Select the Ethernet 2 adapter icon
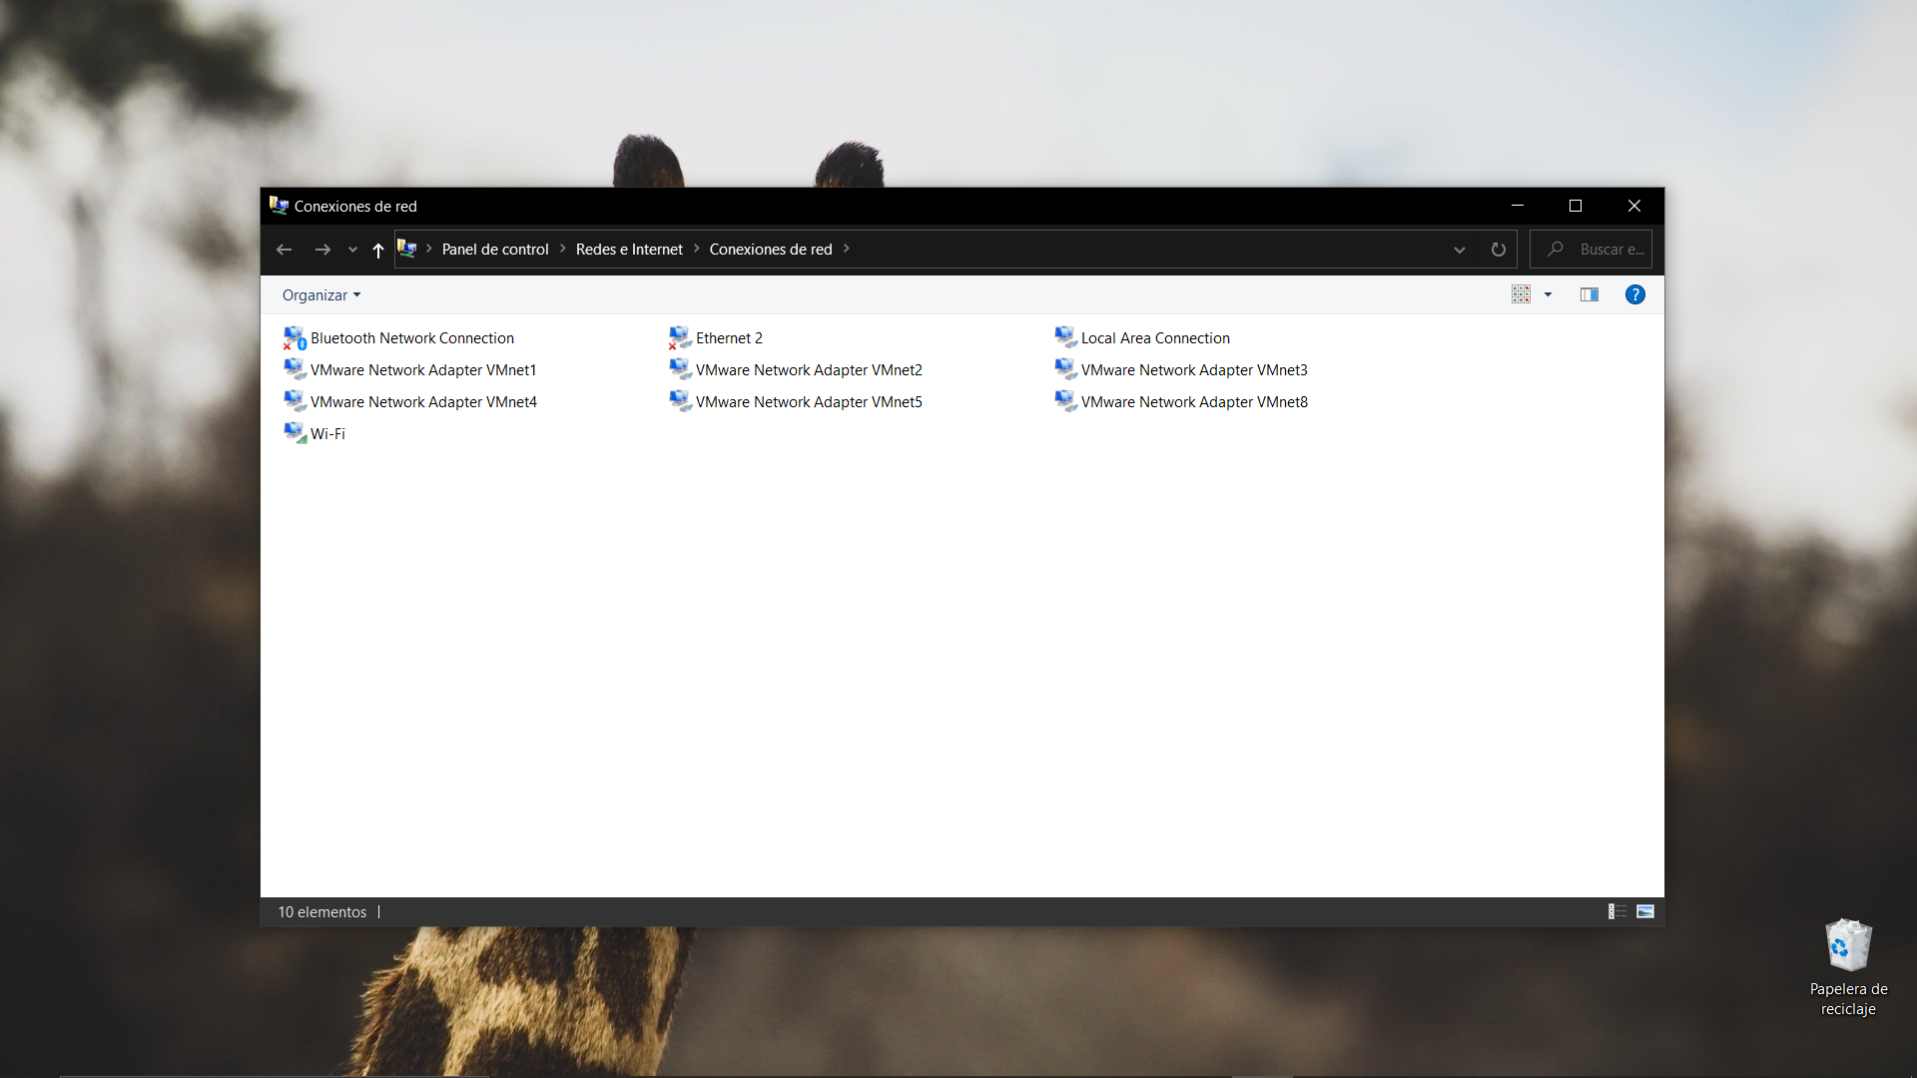1917x1078 pixels. pos(680,338)
